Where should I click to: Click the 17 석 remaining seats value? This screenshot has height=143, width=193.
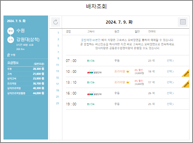coord(152,82)
